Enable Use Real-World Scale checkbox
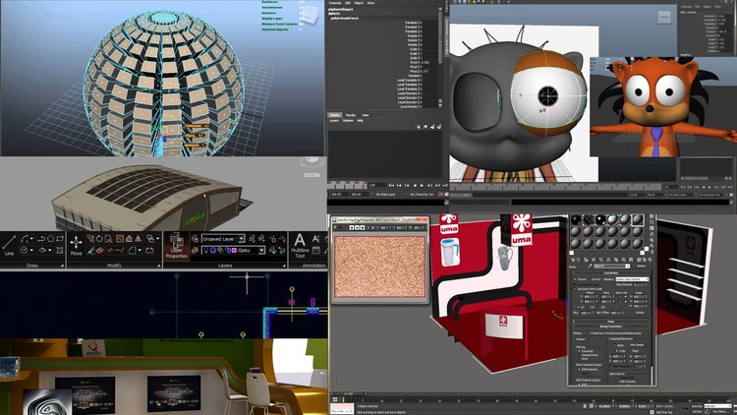Image resolution: width=737 pixels, height=415 pixels. [575, 289]
